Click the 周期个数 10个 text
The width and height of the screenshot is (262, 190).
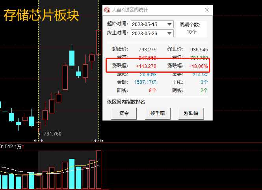(191, 32)
